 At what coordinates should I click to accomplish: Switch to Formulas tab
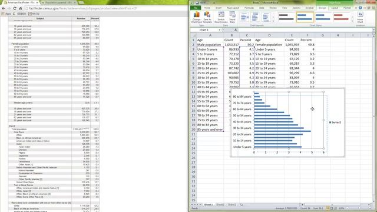click(x=249, y=8)
